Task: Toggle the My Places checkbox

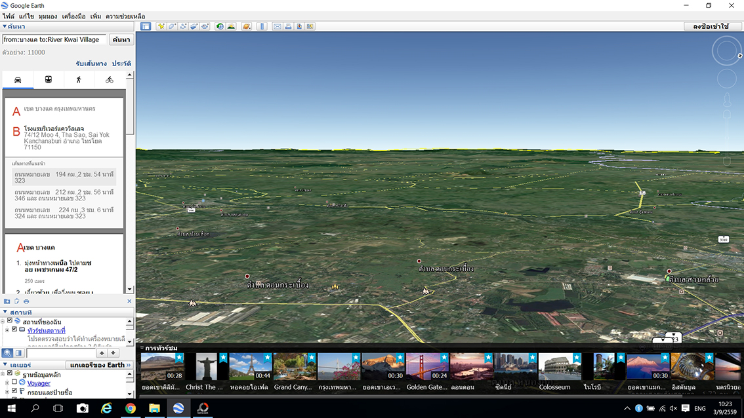Action: click(x=9, y=321)
